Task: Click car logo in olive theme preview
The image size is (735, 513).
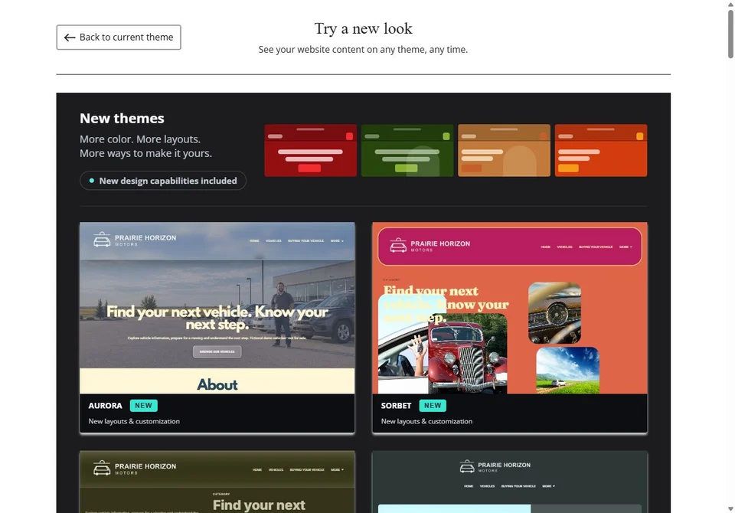Action: [102, 468]
